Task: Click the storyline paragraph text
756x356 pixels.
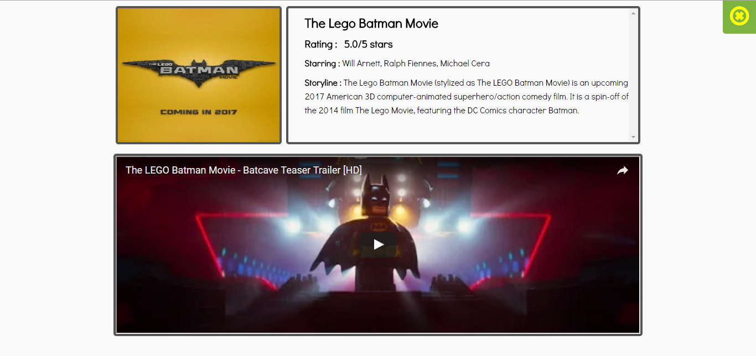Action: pyautogui.click(x=467, y=97)
